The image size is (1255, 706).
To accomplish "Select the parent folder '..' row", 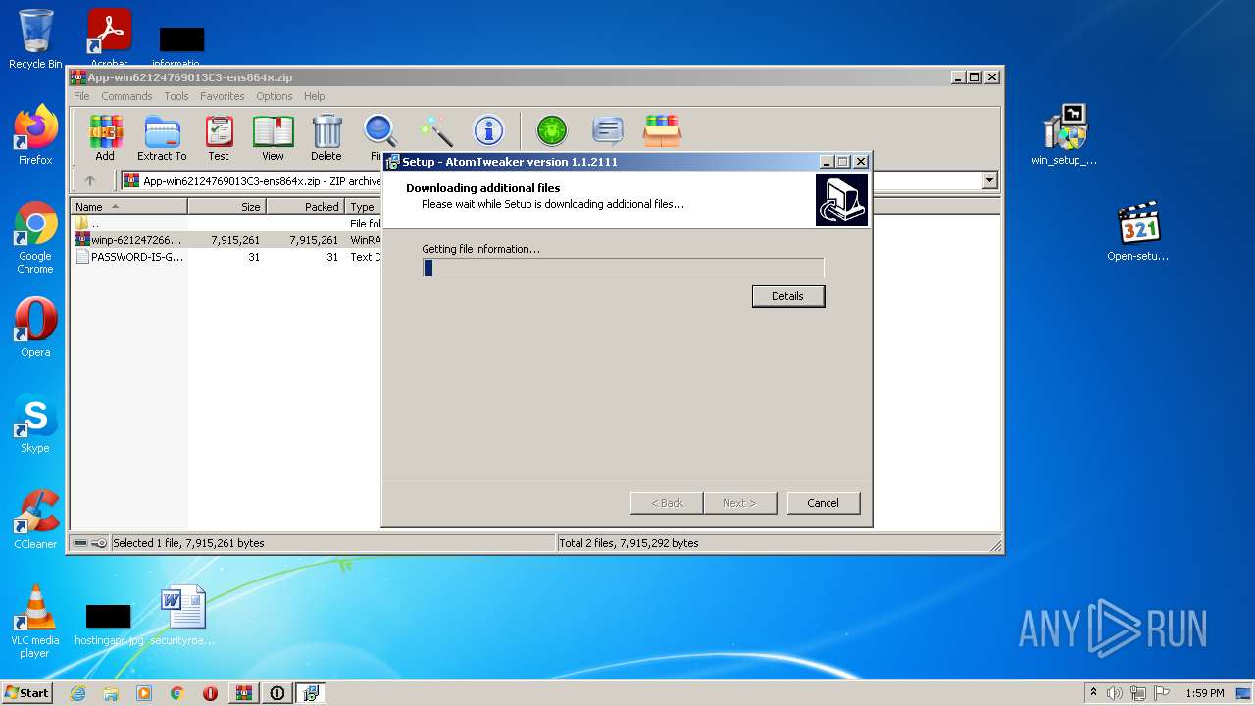I will (227, 224).
